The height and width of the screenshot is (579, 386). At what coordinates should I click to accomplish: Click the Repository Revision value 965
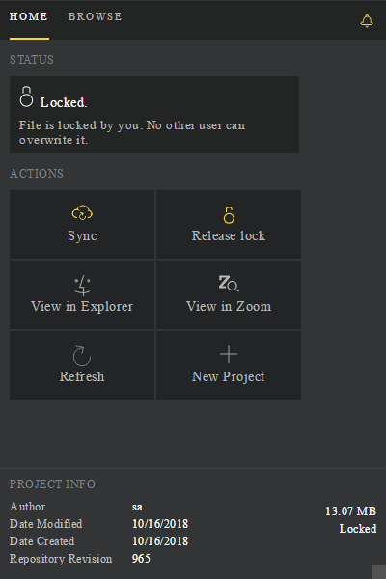click(141, 559)
